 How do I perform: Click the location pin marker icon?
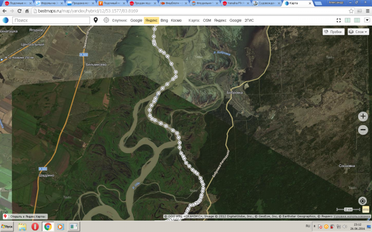click(96, 20)
